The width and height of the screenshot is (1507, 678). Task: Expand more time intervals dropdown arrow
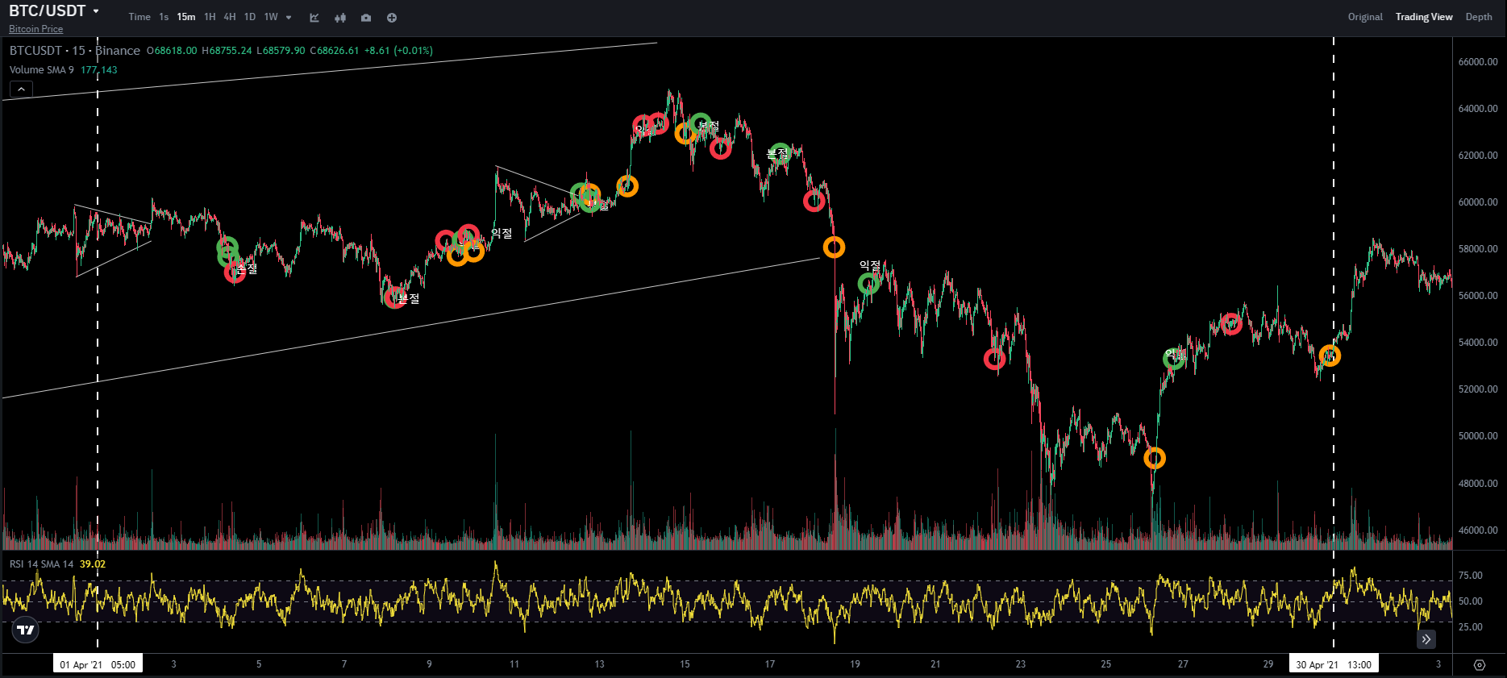289,18
